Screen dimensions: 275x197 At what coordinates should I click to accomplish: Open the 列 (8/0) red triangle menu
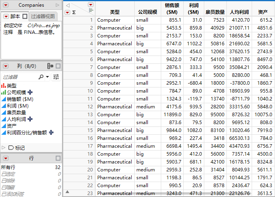(x=6, y=66)
